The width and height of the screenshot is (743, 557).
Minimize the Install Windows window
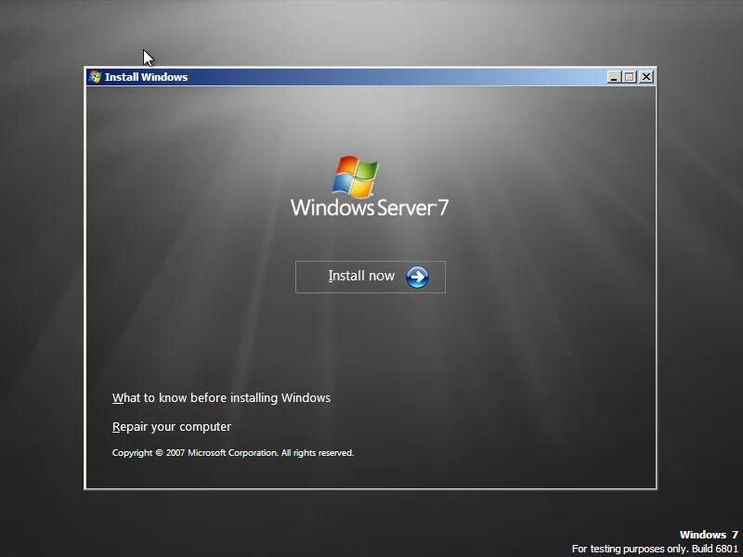(x=614, y=77)
